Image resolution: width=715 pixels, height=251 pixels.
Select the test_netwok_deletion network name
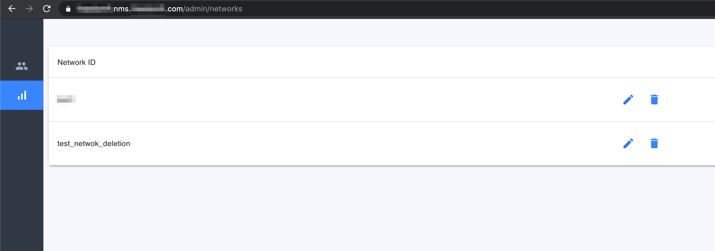pyautogui.click(x=93, y=143)
